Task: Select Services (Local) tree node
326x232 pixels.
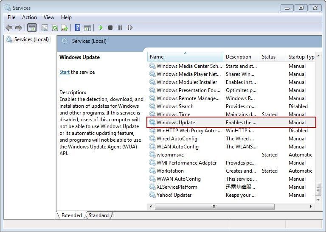Action: (28, 39)
